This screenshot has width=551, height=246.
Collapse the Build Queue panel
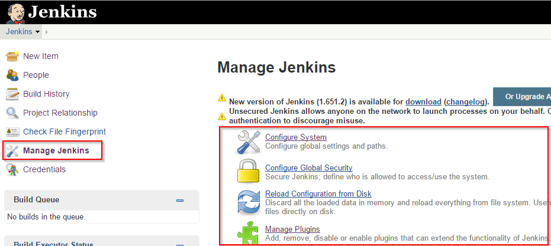180,201
